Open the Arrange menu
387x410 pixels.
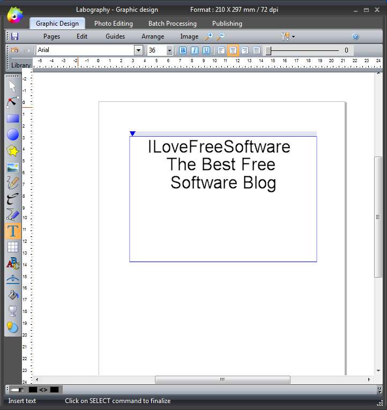(153, 36)
